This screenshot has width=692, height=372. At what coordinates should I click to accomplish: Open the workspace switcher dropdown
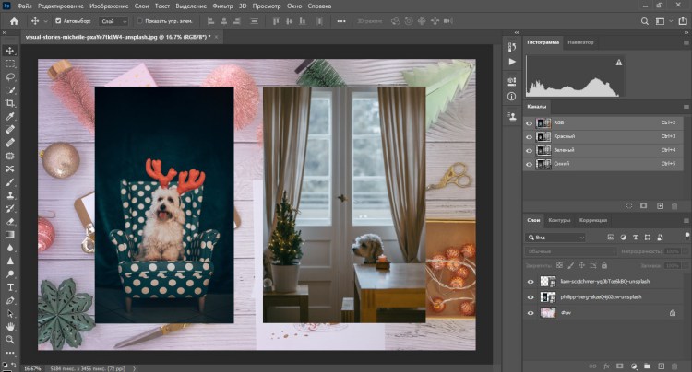(663, 21)
